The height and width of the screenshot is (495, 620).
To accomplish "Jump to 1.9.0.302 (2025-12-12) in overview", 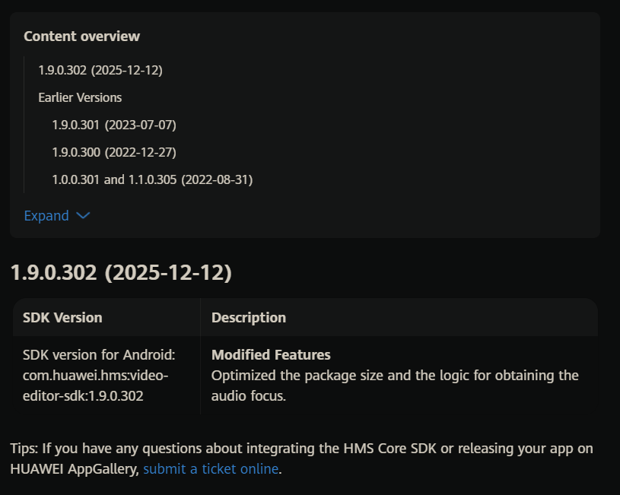I will pyautogui.click(x=100, y=70).
